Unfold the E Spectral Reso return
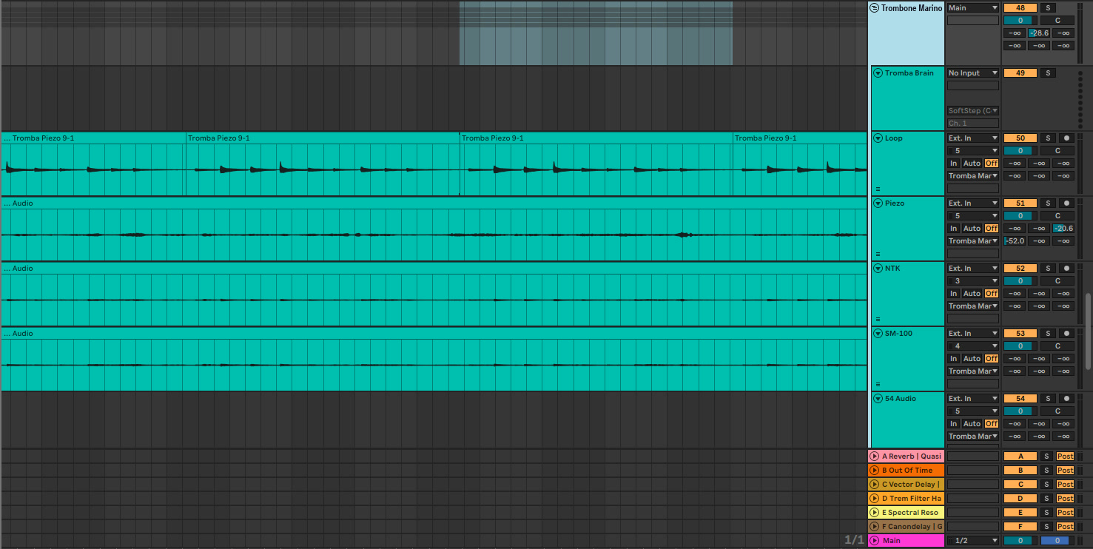Screen dimensions: 1093x549 point(875,513)
